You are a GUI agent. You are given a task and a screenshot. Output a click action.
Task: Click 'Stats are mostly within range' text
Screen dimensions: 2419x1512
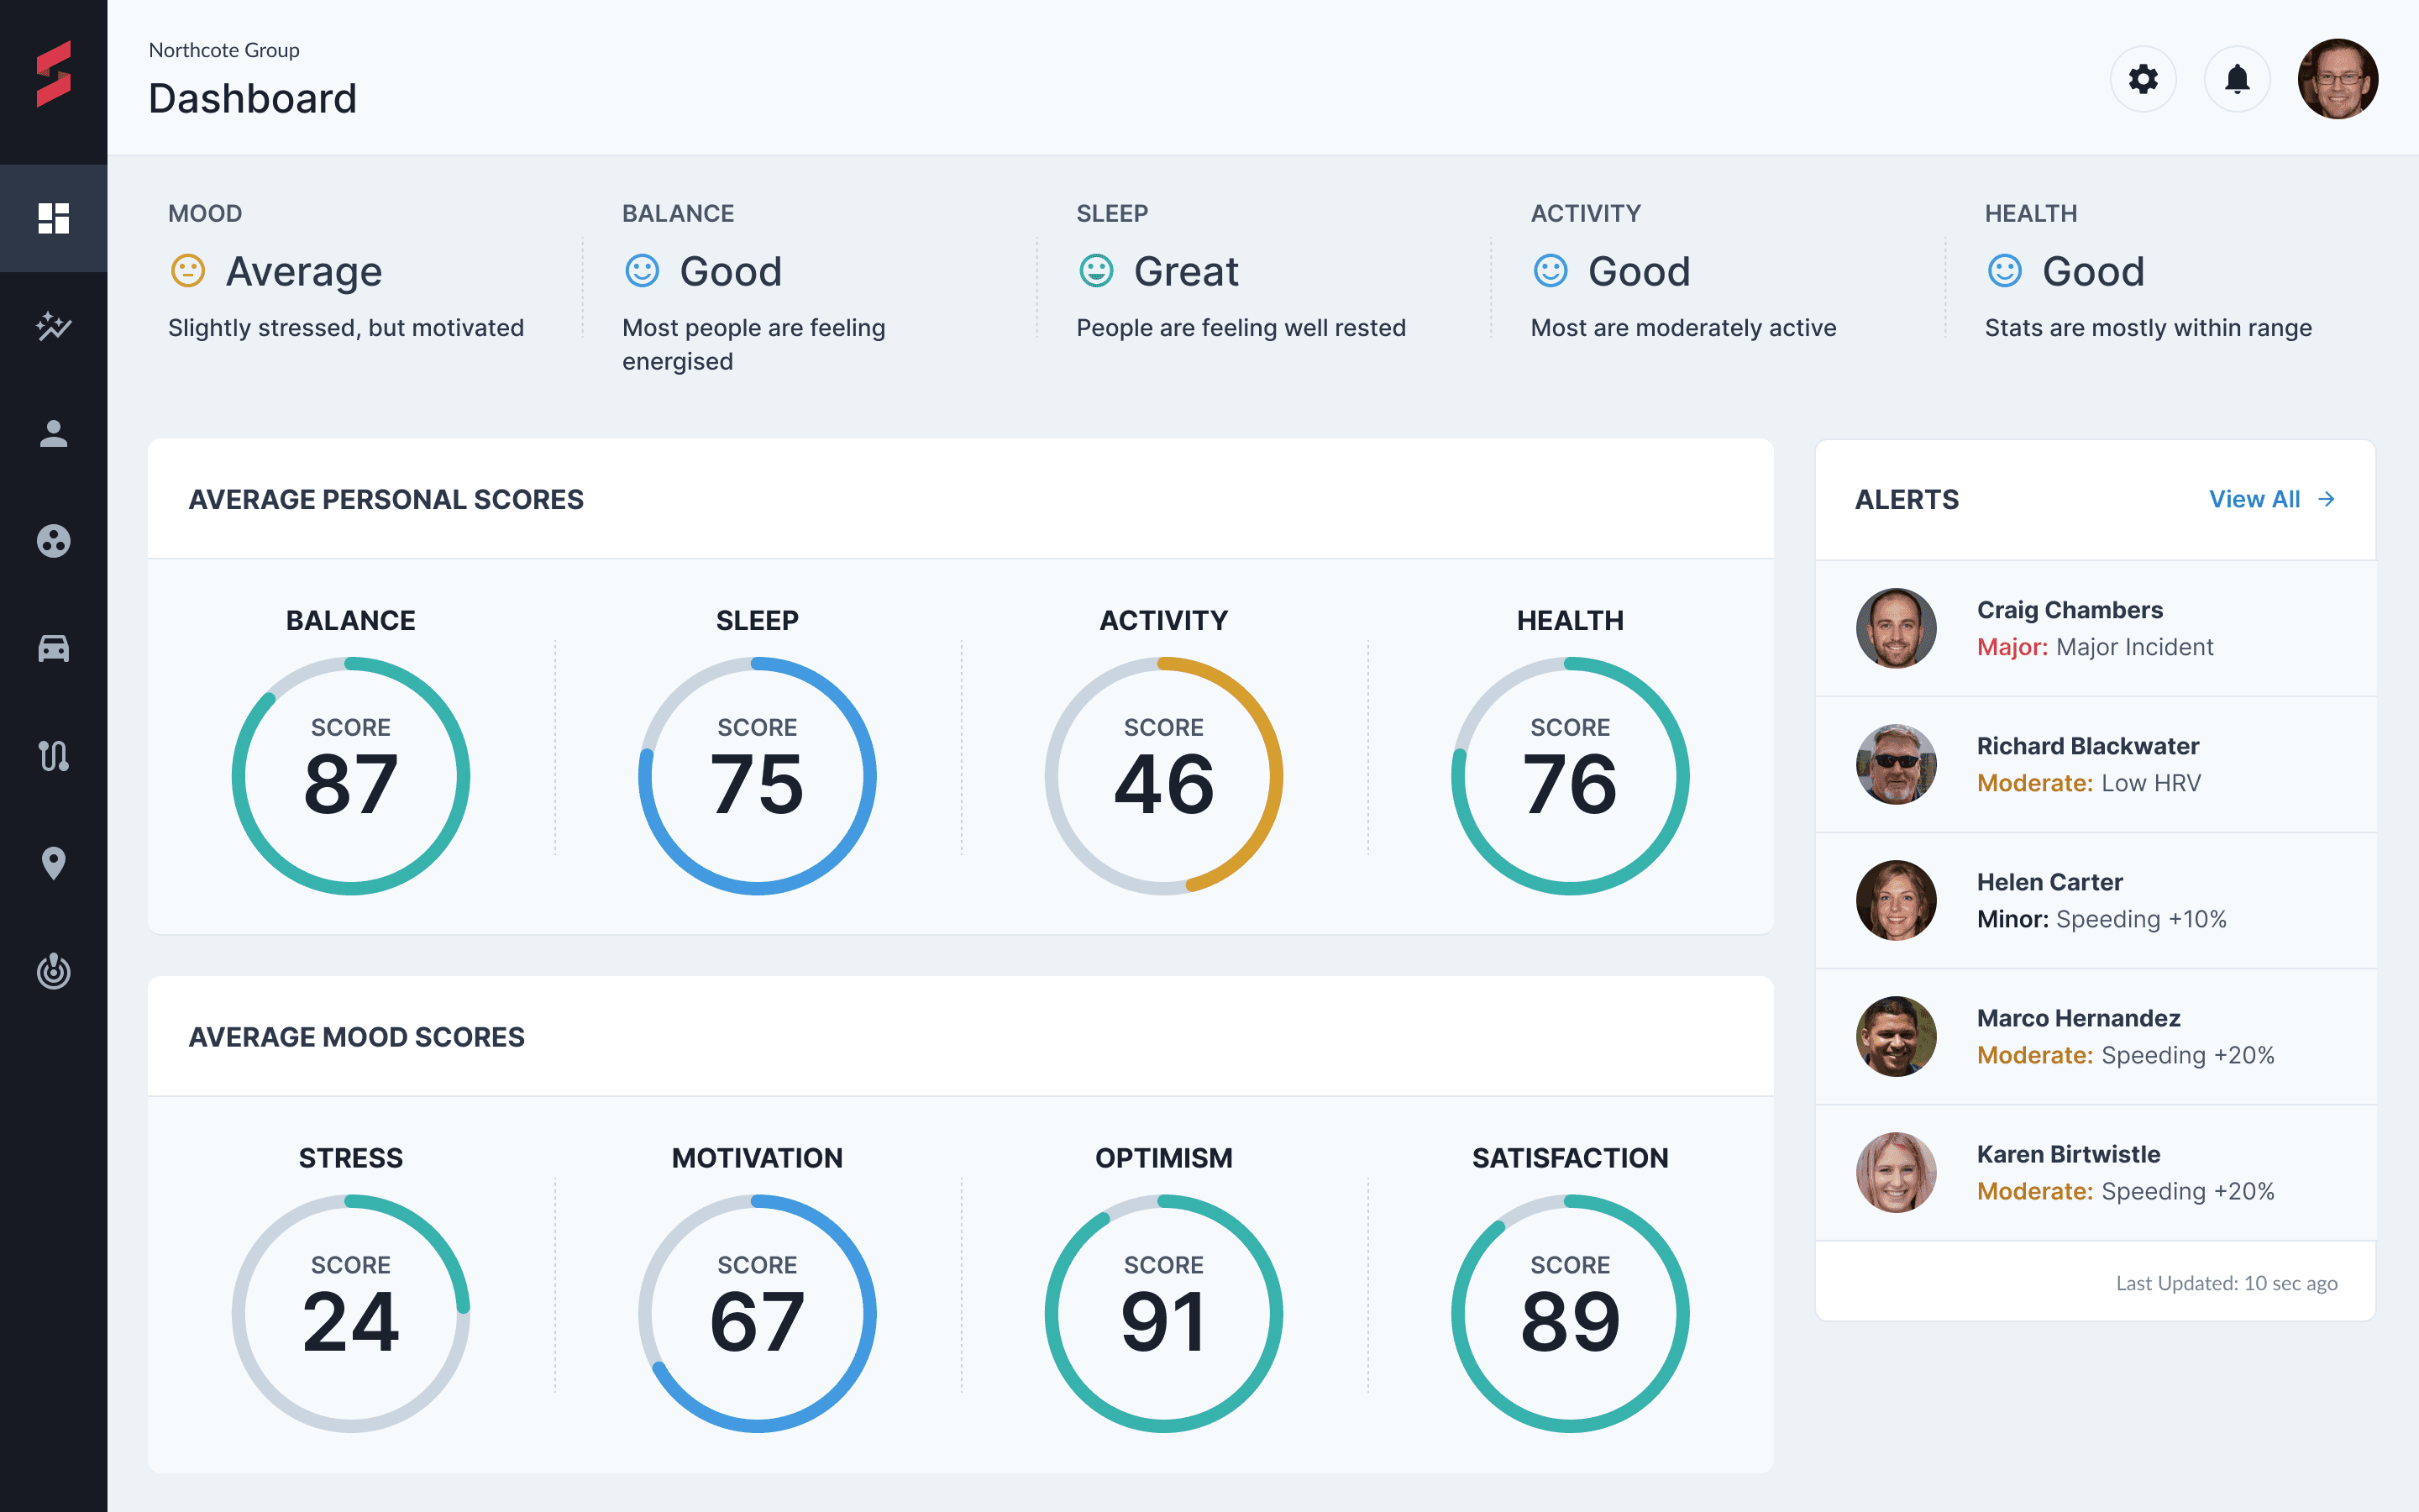point(2148,328)
